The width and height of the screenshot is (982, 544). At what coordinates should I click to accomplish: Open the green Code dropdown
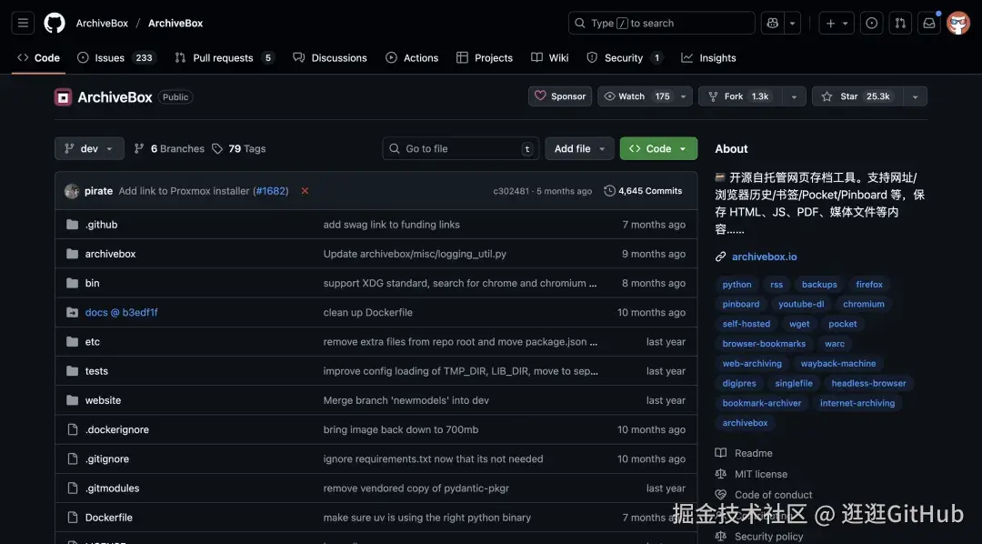[x=658, y=147]
